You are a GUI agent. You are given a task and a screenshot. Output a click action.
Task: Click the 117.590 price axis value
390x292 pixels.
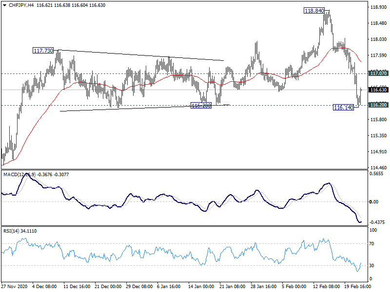pos(379,55)
